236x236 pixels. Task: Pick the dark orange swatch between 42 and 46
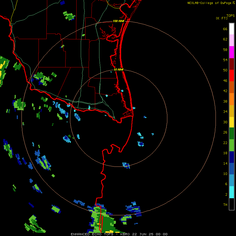pos(232,87)
